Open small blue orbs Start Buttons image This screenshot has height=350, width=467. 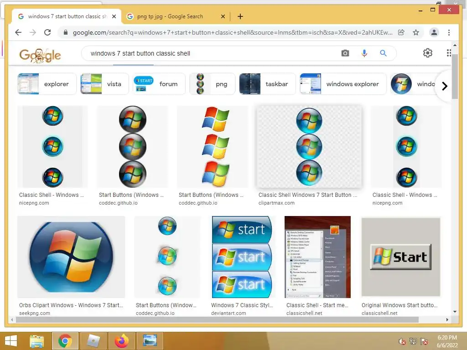[167, 257]
